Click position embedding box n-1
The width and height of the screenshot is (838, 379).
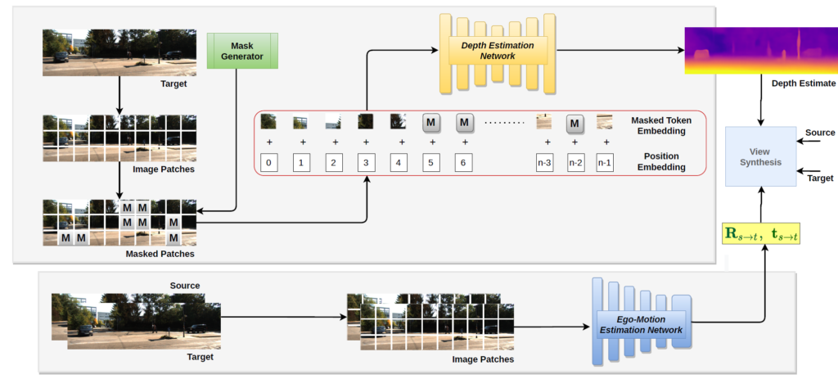point(605,163)
